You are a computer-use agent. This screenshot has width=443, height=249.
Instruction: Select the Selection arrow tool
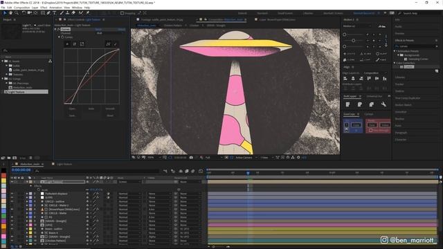(x=5, y=13)
